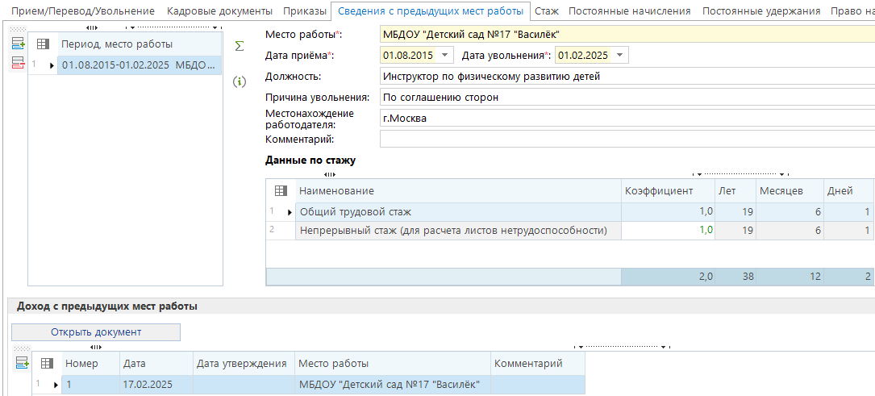Viewport: 875px width, 396px height.
Task: Open the Дата увольнения calendar dropdown
Action: point(619,55)
